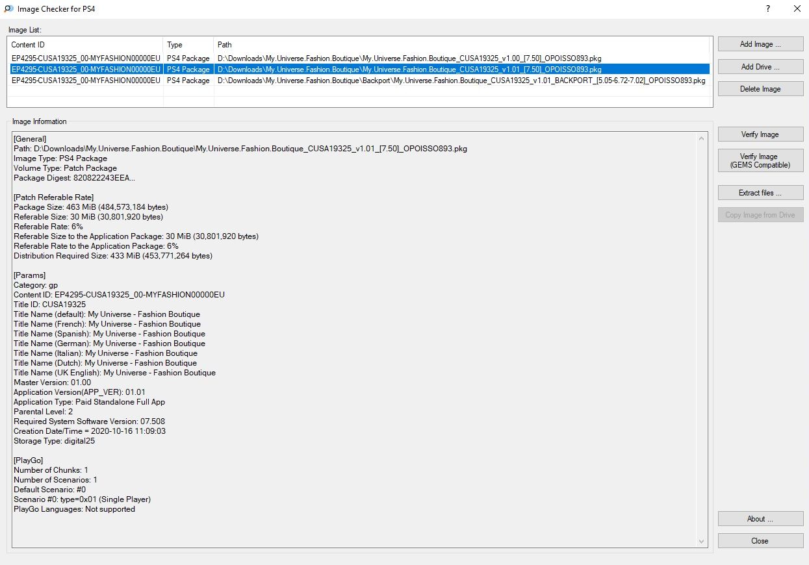
Task: Click the 'Title Name (UK English)' line
Action: (x=114, y=373)
